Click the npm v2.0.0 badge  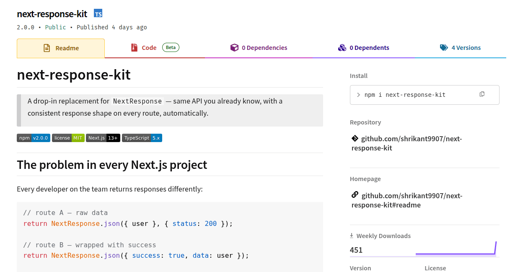34,138
